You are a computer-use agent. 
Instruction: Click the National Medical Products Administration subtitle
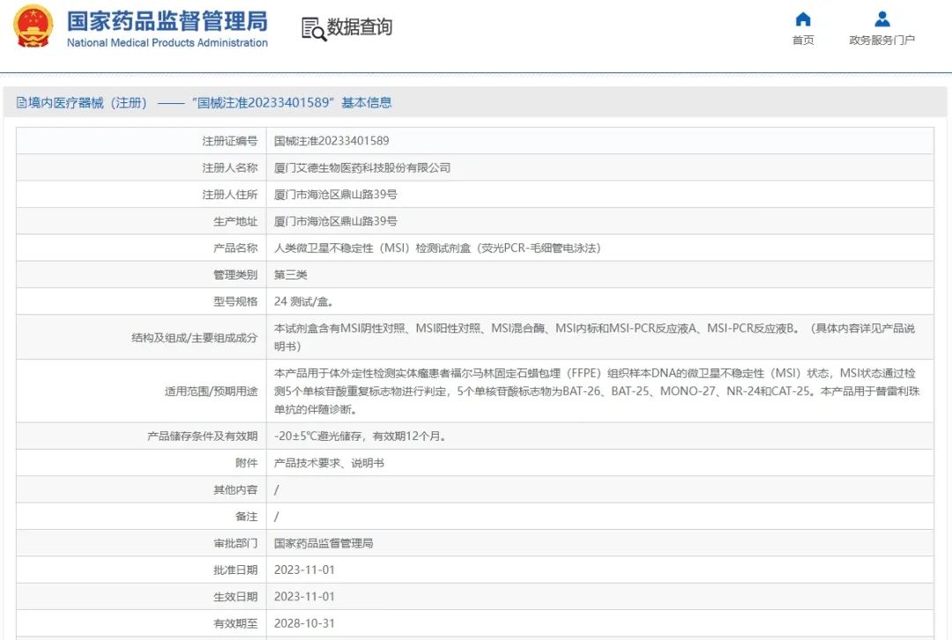click(x=167, y=43)
